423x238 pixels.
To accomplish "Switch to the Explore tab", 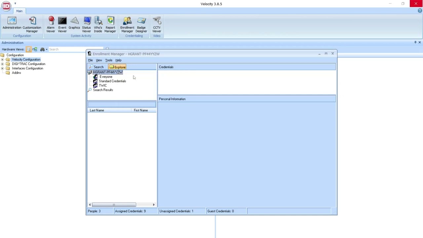I will pos(117,67).
